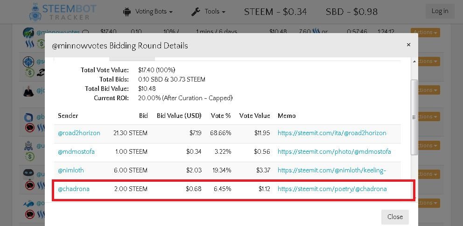Image resolution: width=463 pixels, height=226 pixels.
Task: Click the Android icon beside Voting Bots
Action: click(x=127, y=12)
